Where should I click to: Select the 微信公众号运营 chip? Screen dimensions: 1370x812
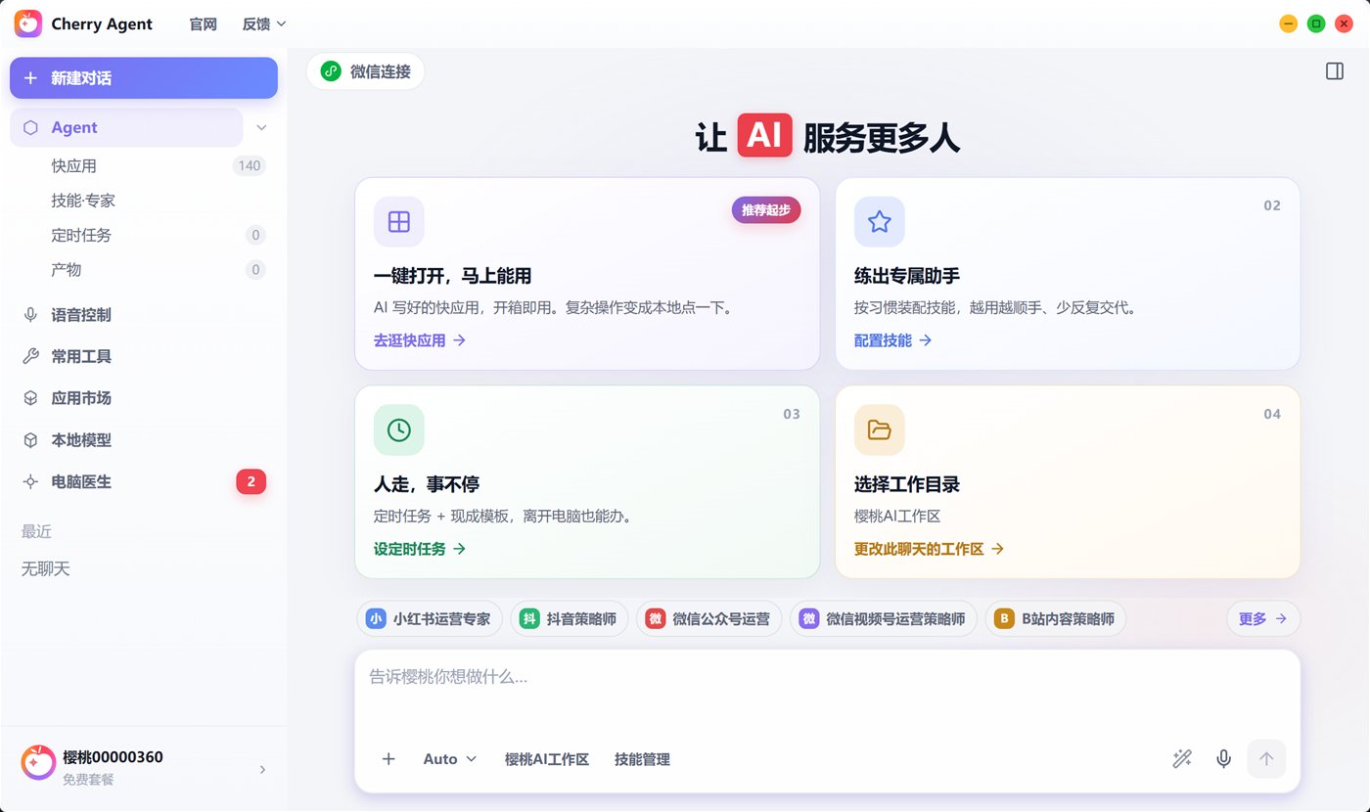709,619
